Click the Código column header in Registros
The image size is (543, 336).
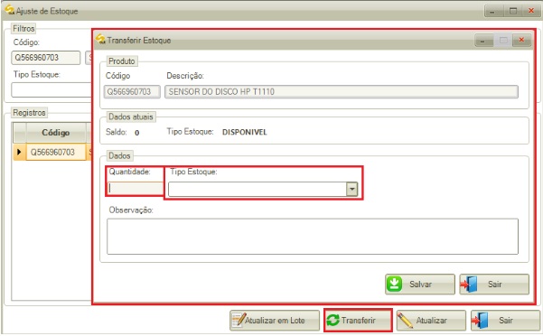coord(56,133)
